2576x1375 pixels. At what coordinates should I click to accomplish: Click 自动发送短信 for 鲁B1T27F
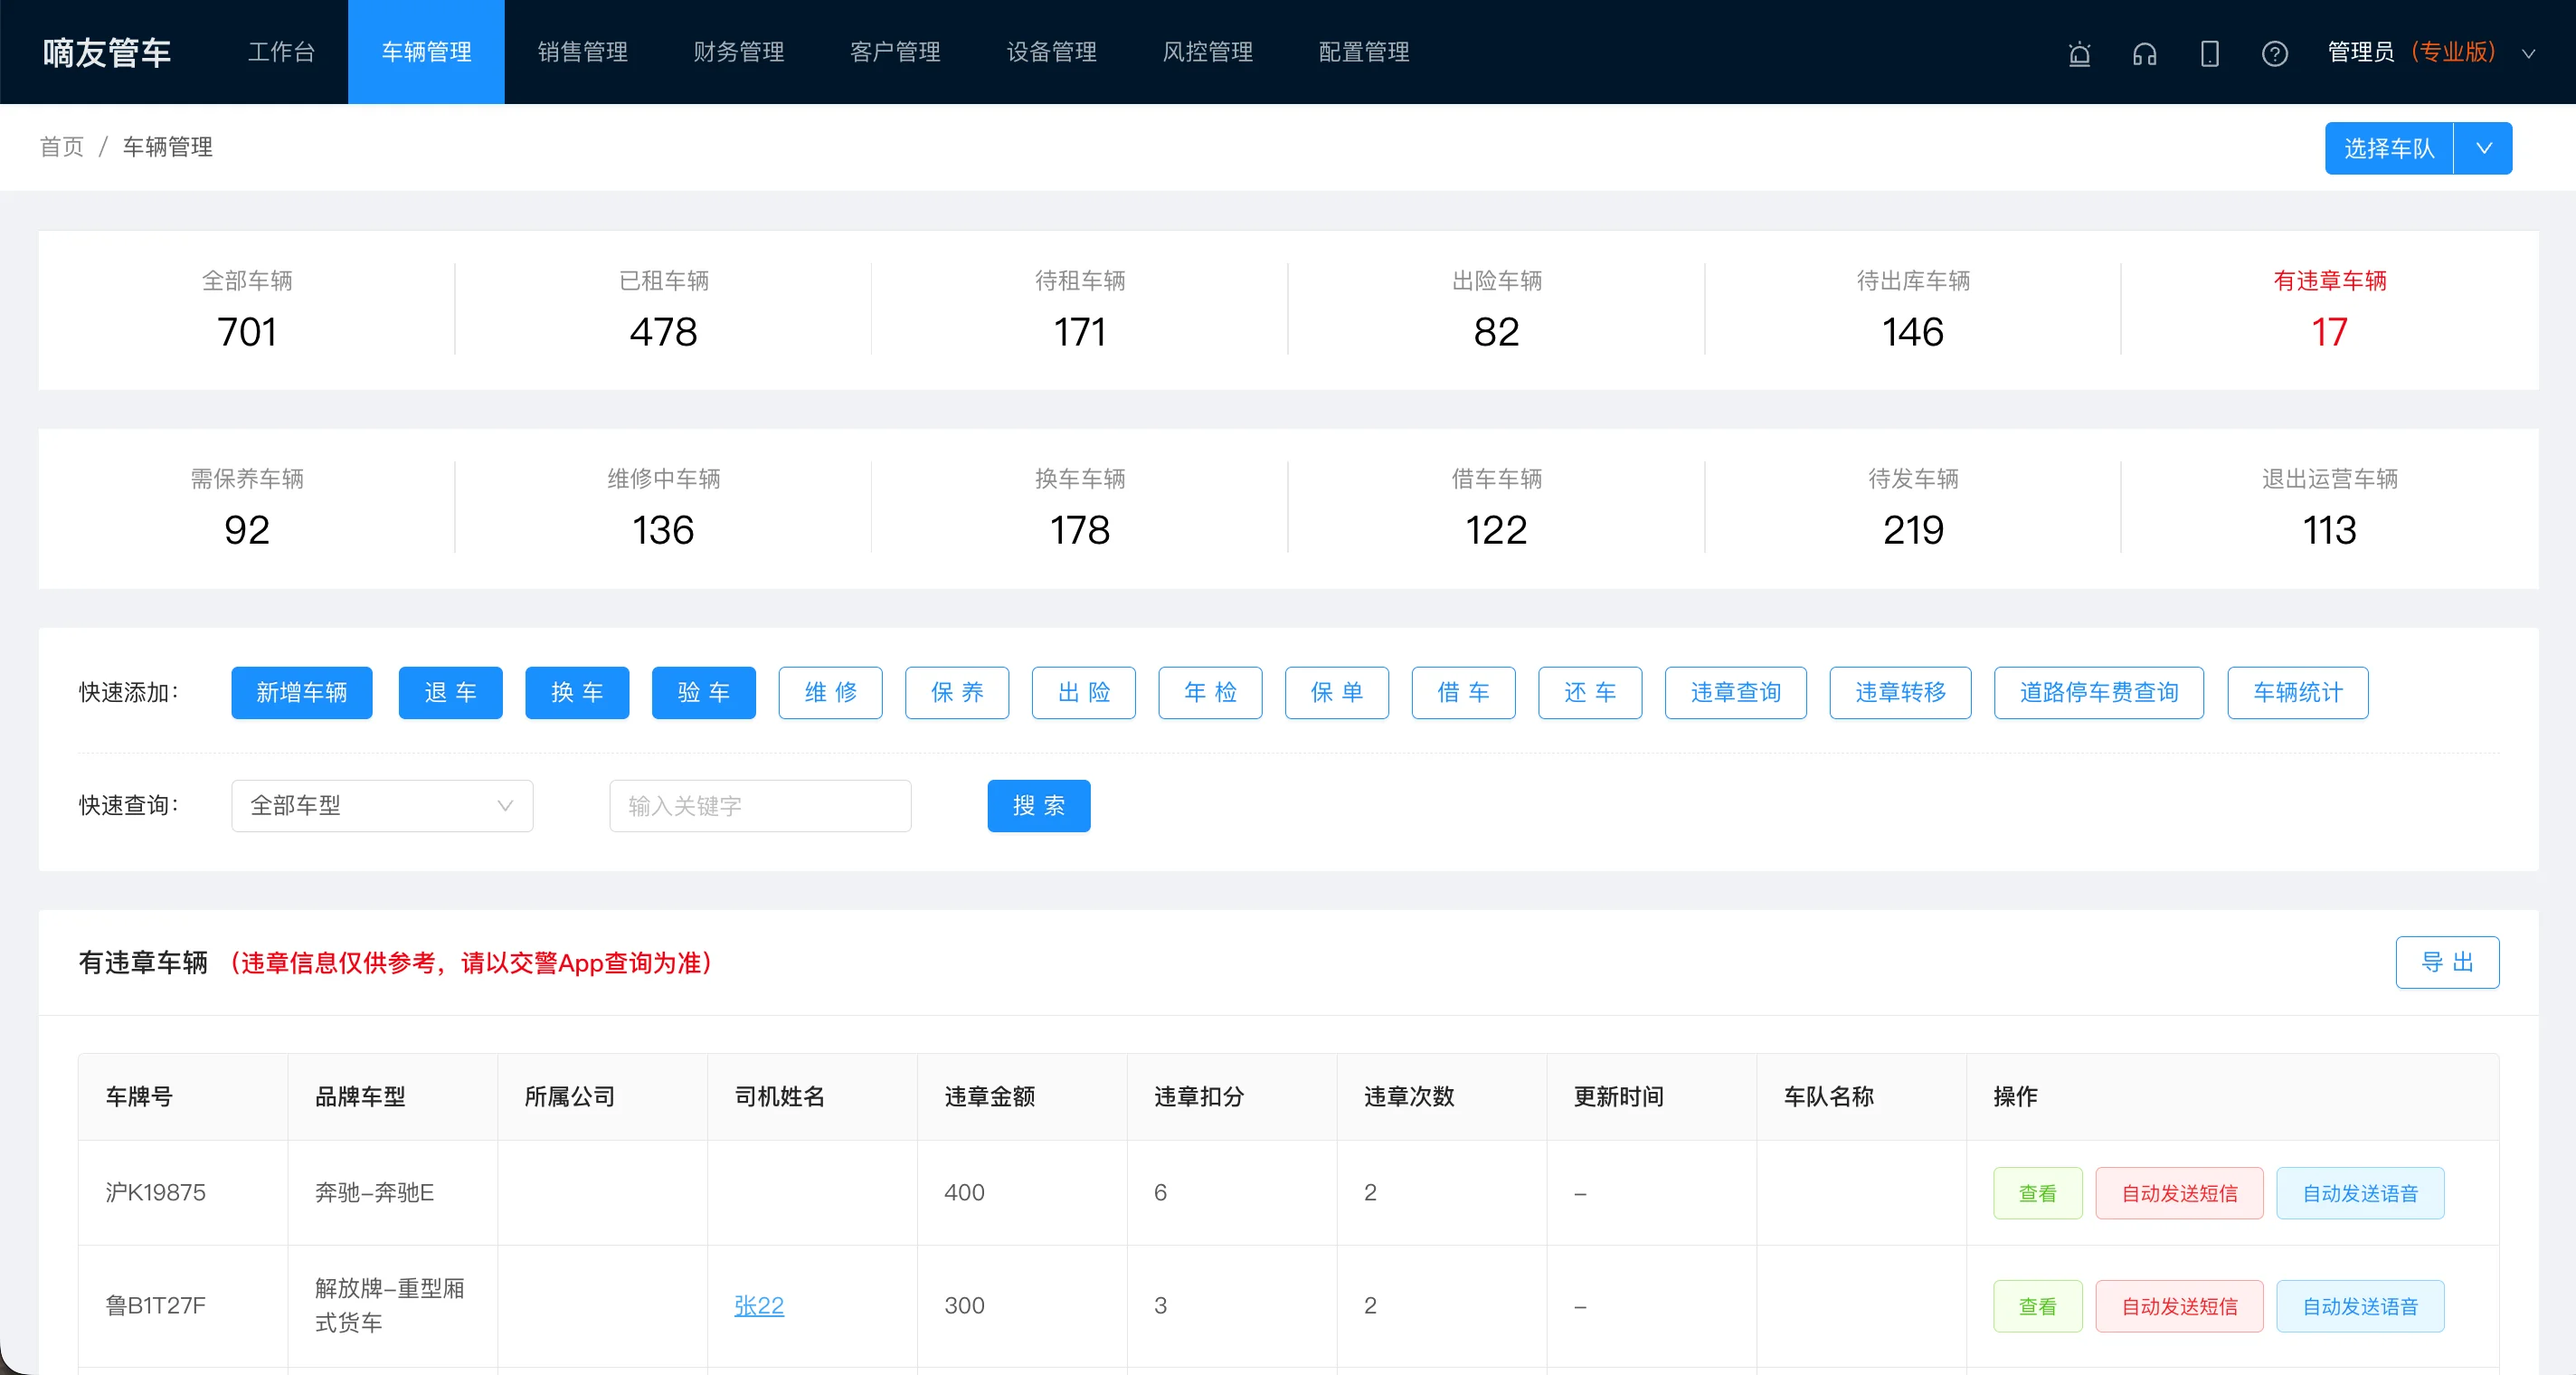point(2179,1305)
